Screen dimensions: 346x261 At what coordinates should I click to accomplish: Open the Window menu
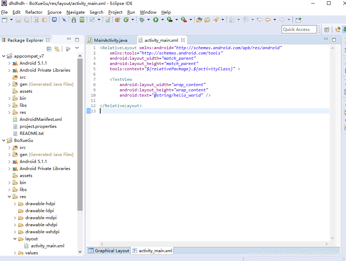click(x=148, y=12)
